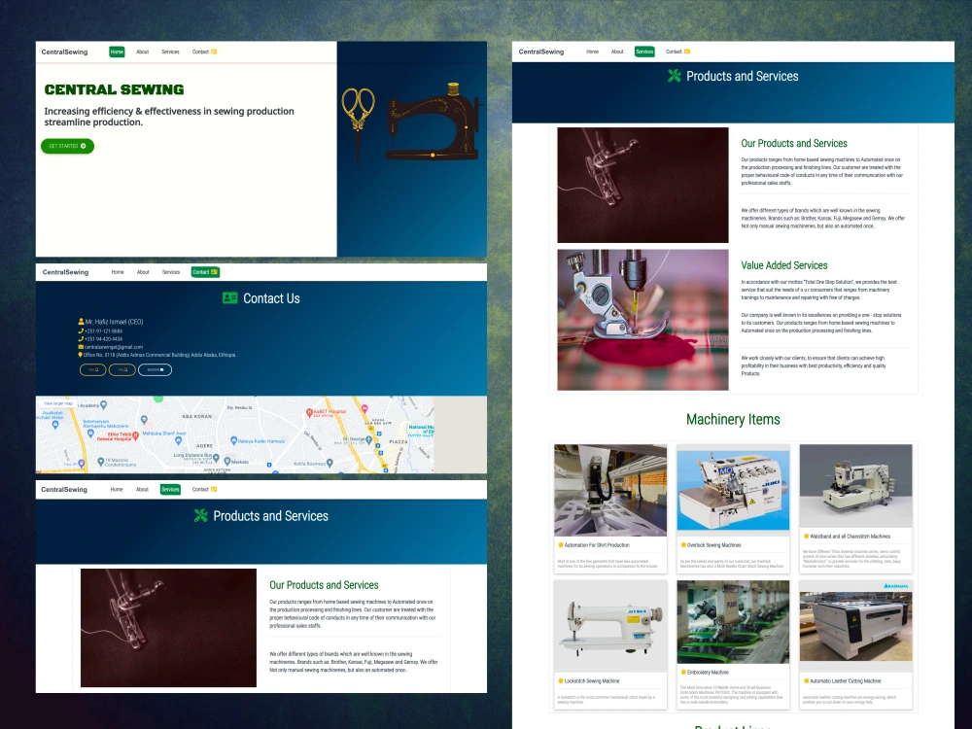
Task: Click the green tools icon in the large right page header
Action: [675, 76]
